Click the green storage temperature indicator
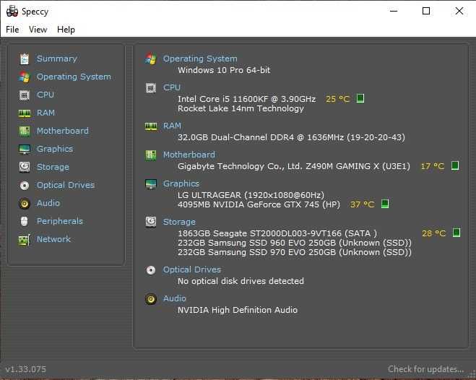Screen dimensions: 476x380 click(456, 233)
